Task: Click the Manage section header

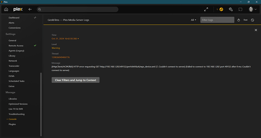Action: 10,92
